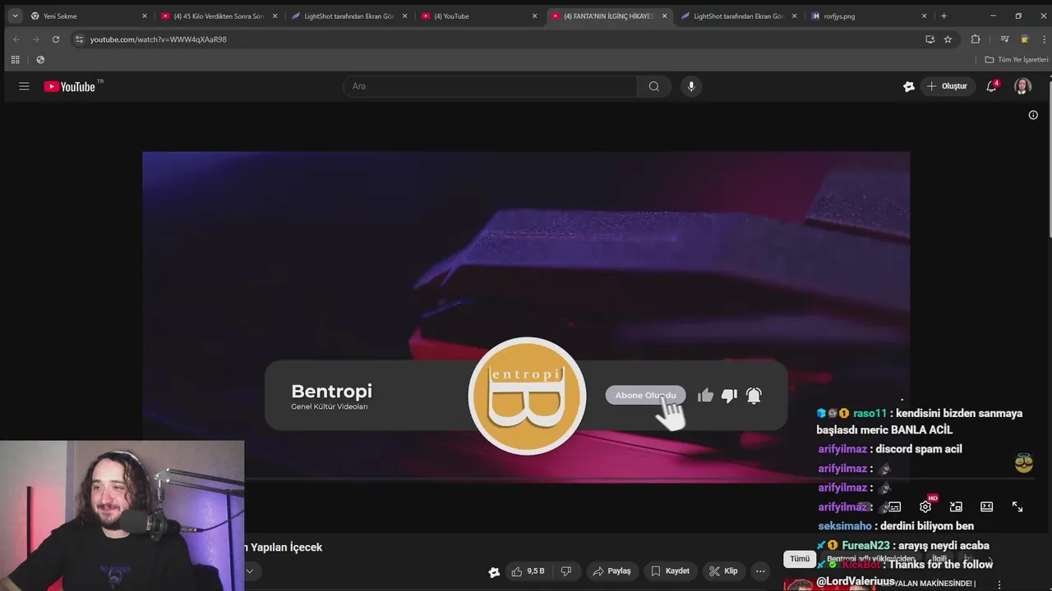Show video info card icon

pyautogui.click(x=1033, y=115)
